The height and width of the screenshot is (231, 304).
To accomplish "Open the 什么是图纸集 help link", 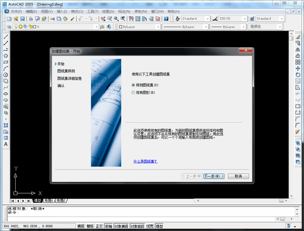I will [145, 162].
